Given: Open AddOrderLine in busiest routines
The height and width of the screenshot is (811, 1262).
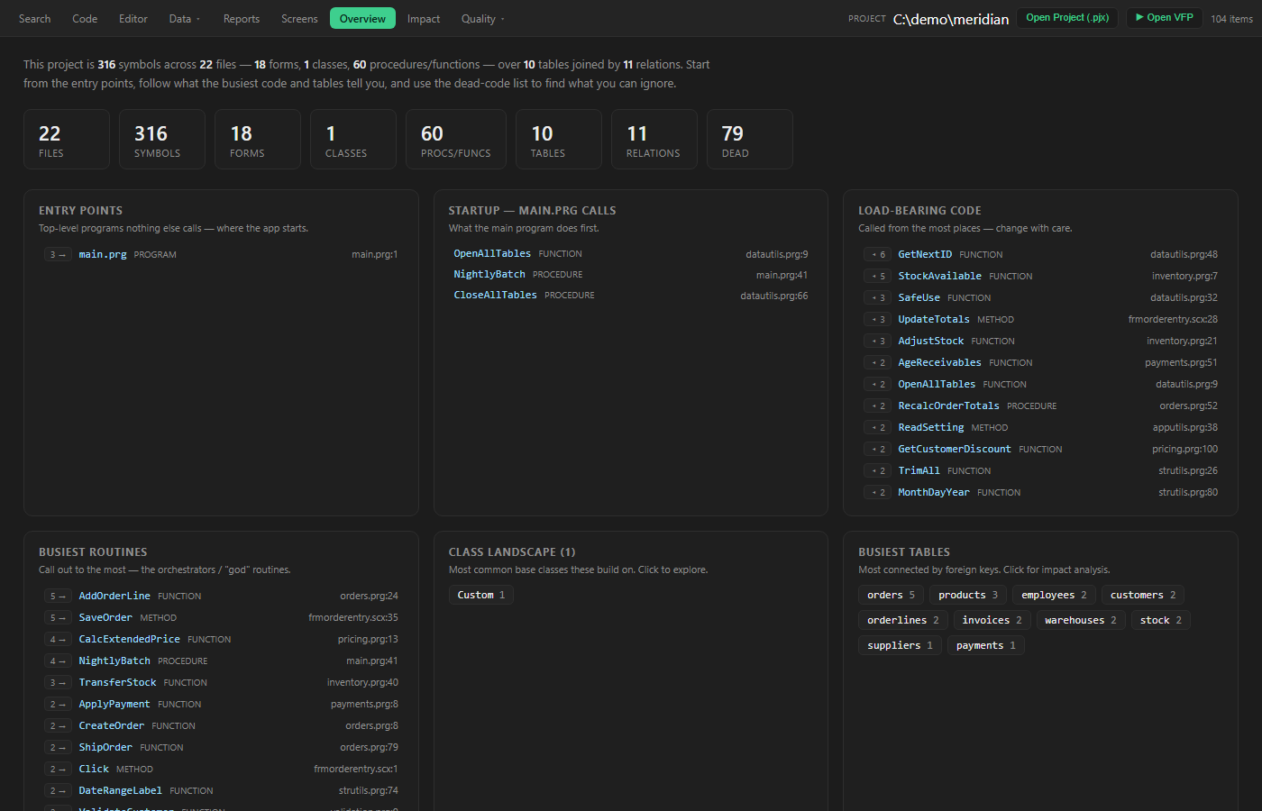Looking at the screenshot, I should pos(221,596).
